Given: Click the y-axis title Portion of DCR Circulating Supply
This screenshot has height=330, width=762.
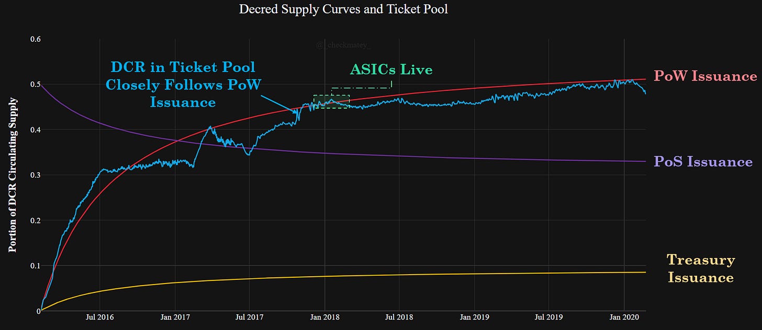Looking at the screenshot, I should coord(13,175).
